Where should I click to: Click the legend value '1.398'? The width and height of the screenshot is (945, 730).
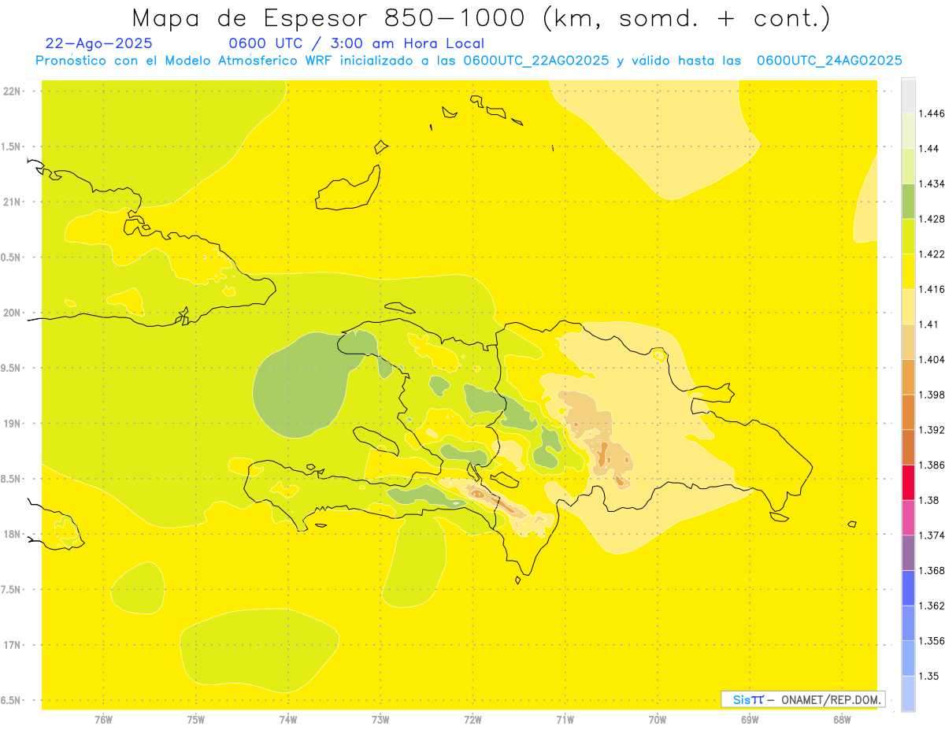[931, 395]
